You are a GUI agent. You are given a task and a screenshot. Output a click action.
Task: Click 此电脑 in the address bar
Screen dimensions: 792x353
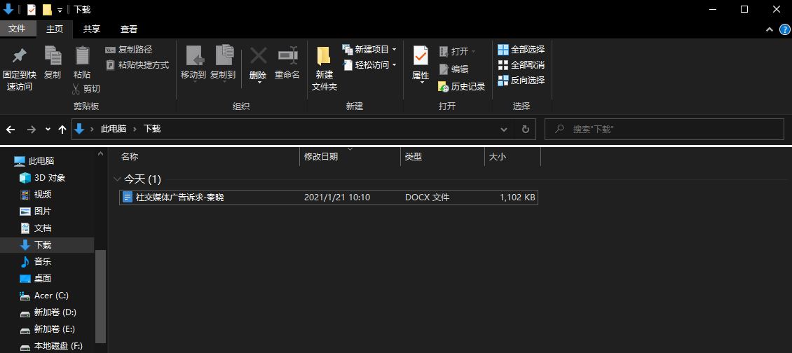coord(114,129)
